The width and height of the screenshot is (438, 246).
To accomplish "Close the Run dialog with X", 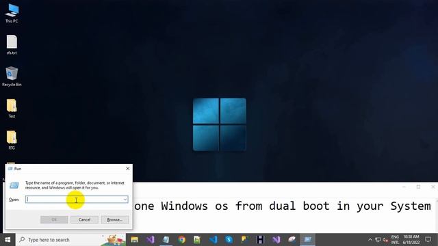I will coord(128,169).
